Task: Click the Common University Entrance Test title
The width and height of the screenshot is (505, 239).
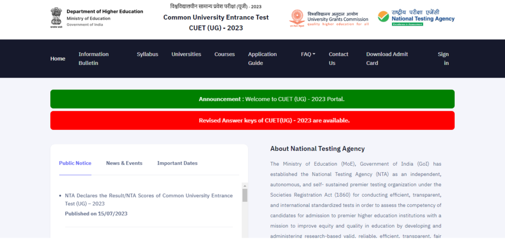Action: point(216,17)
